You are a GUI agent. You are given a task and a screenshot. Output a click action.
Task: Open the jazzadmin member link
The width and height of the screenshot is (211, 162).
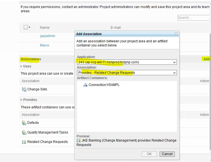click(x=48, y=36)
